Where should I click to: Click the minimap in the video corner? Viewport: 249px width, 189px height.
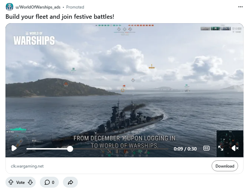230,144
